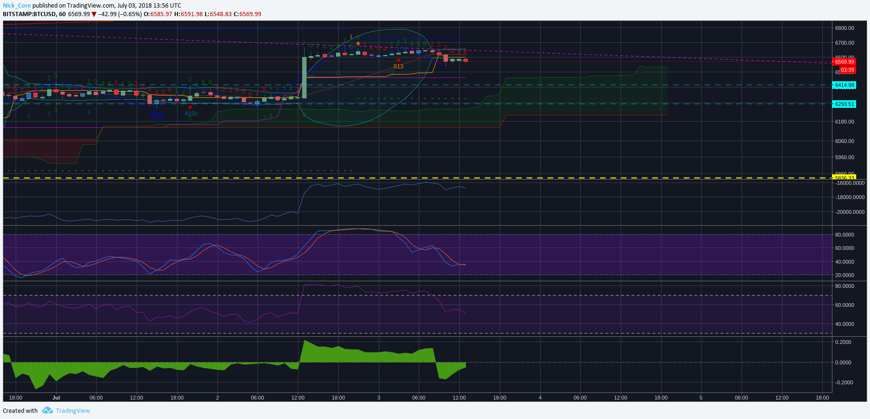Click the day 4 label on time axis
870x419 pixels.
(x=540, y=398)
